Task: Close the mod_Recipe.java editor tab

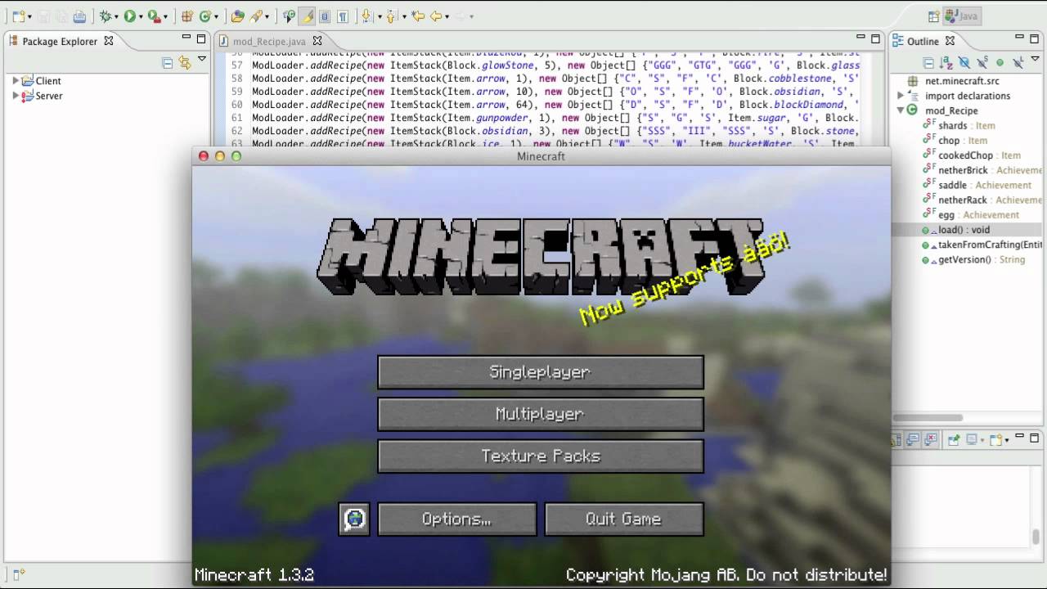Action: tap(317, 41)
